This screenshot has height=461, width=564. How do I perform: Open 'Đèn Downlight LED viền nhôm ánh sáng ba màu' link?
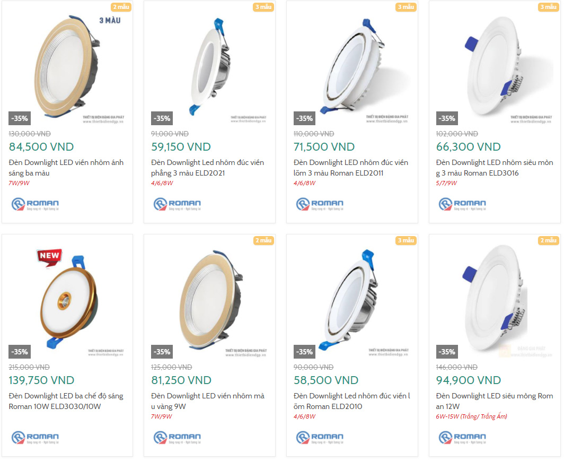pos(66,168)
